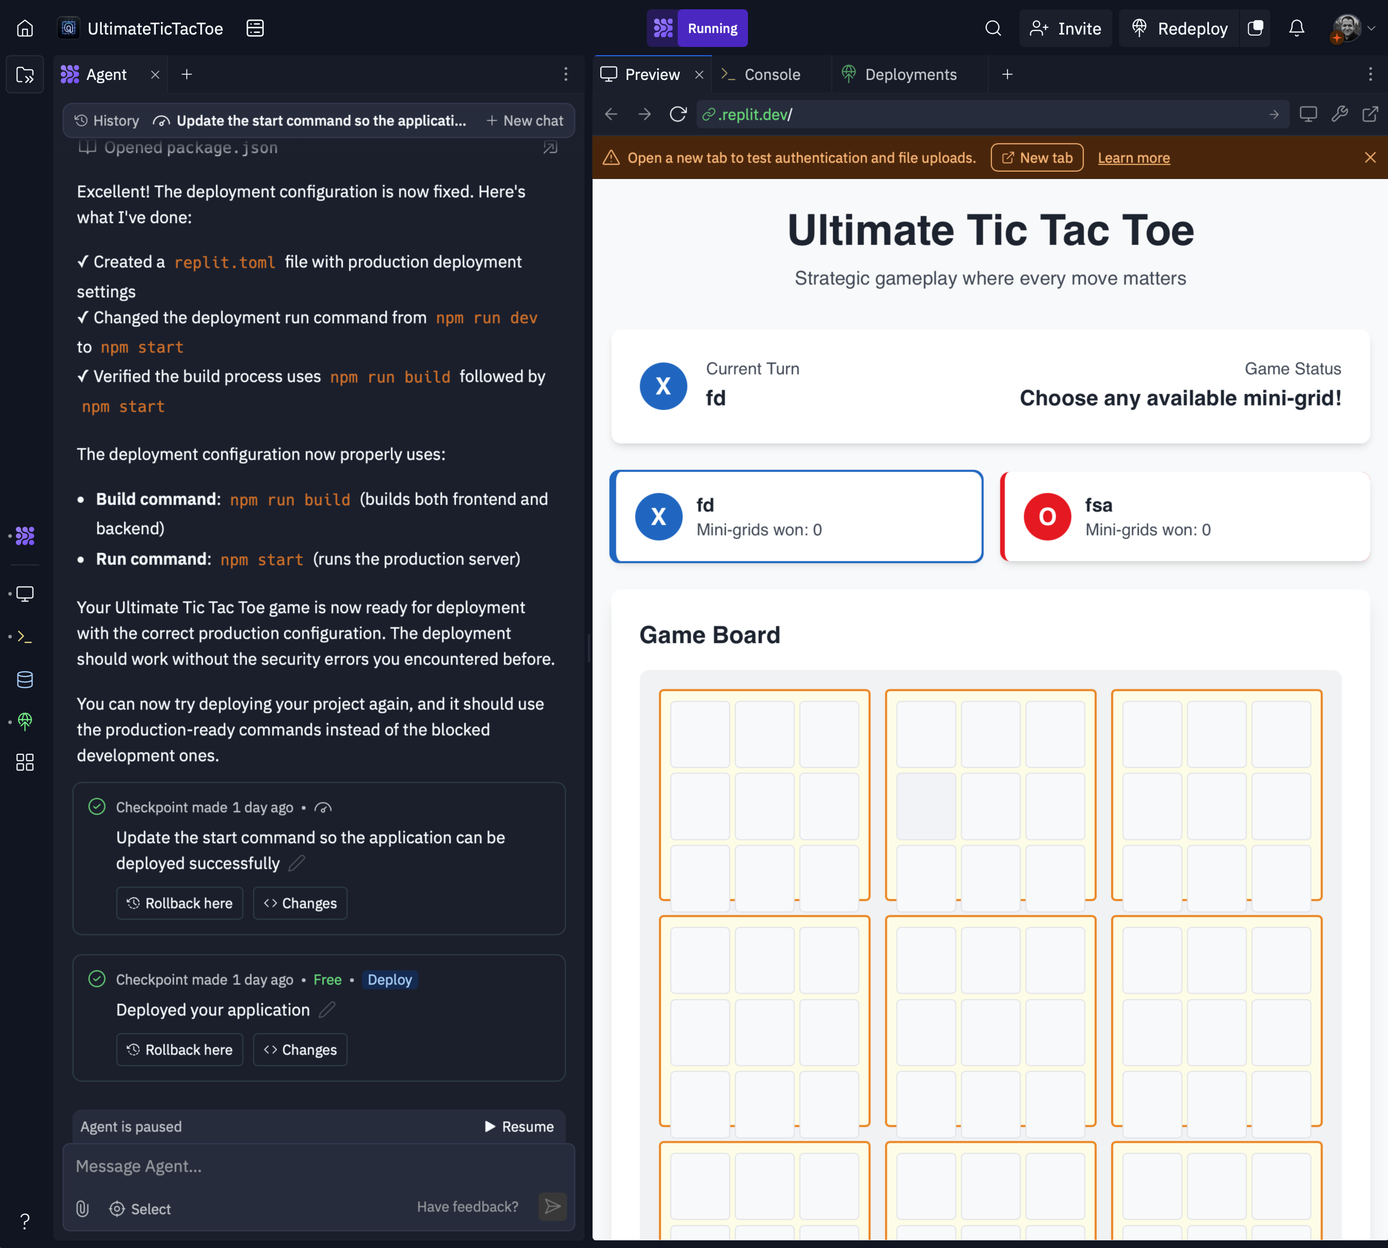This screenshot has width=1388, height=1248.
Task: Open the user avatar account menu
Action: 1353,28
